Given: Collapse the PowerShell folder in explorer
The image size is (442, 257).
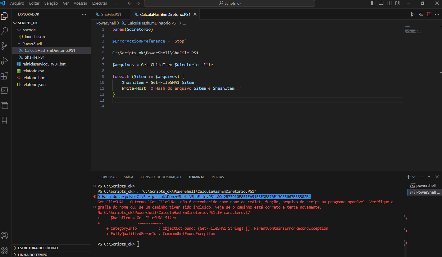Looking at the screenshot, I should click(52, 43).
